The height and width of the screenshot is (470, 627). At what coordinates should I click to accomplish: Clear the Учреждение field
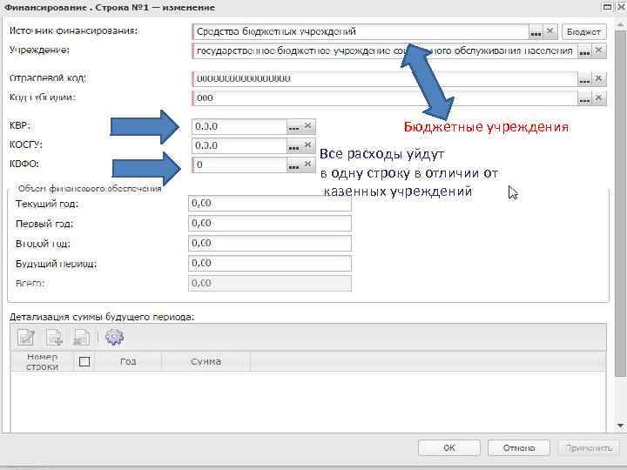tap(598, 51)
